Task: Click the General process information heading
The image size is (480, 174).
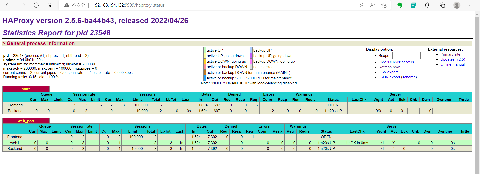Action: [41, 43]
